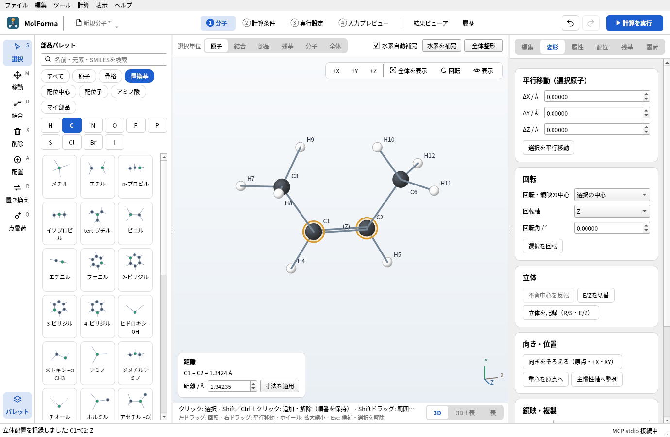
Task: Switch to the 移動 (move) tool
Action: [x=17, y=81]
